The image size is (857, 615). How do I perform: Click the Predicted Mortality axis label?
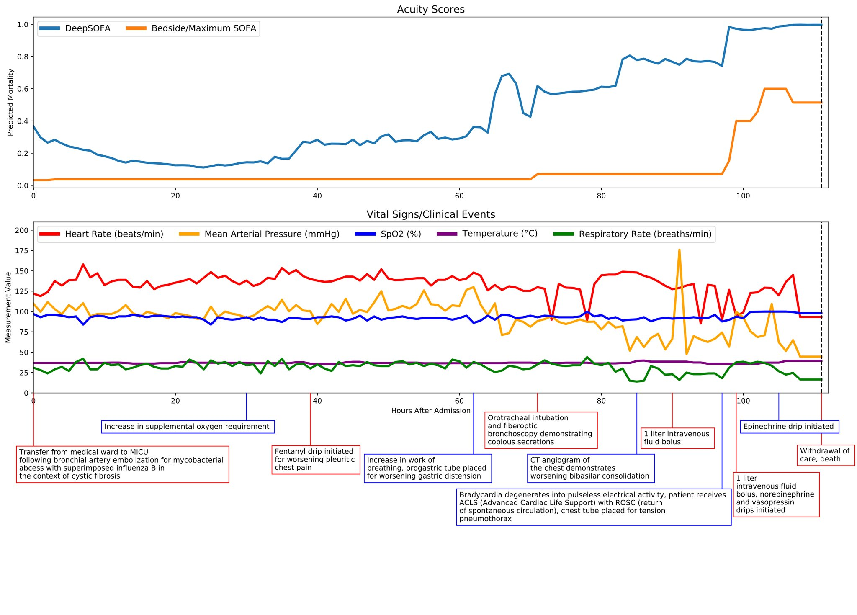click(10, 103)
